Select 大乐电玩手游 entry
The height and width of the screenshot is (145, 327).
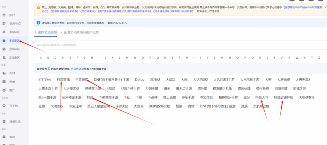coord(250,80)
